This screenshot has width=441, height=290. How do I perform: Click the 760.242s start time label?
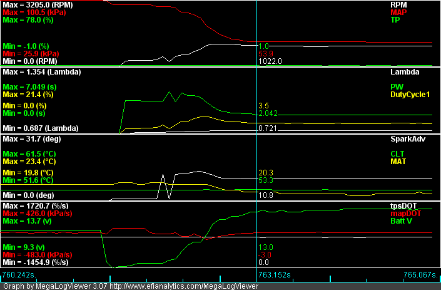tap(19, 275)
